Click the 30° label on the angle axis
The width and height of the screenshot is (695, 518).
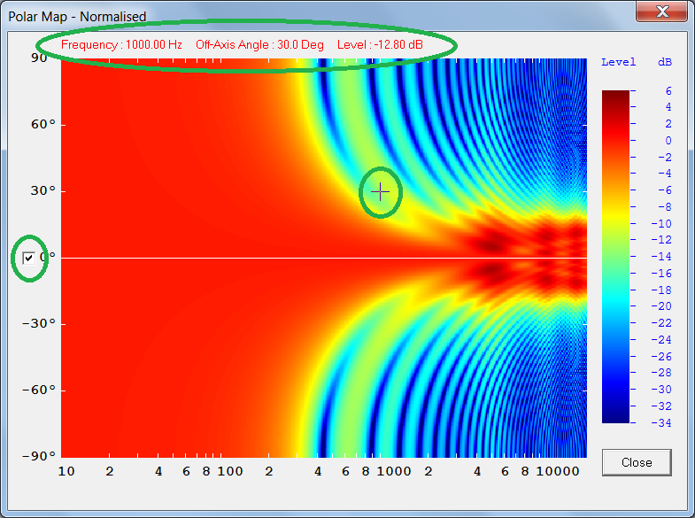[43, 191]
